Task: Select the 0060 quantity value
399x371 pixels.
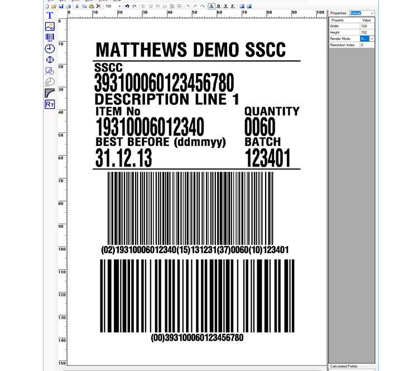Action: (260, 127)
